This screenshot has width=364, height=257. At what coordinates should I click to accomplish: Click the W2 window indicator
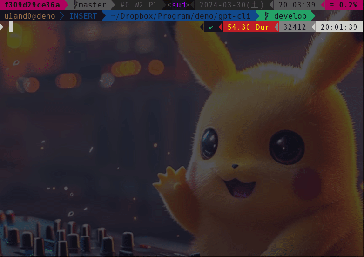coord(139,5)
